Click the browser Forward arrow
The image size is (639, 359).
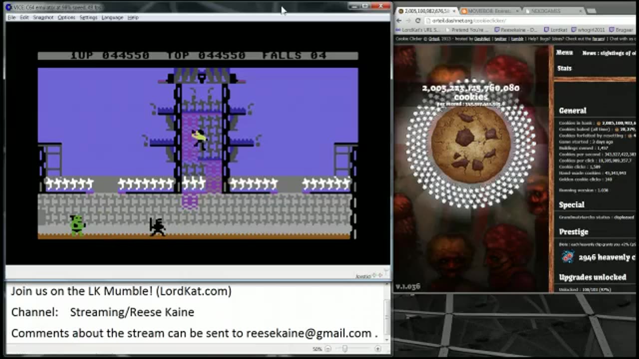(x=408, y=21)
